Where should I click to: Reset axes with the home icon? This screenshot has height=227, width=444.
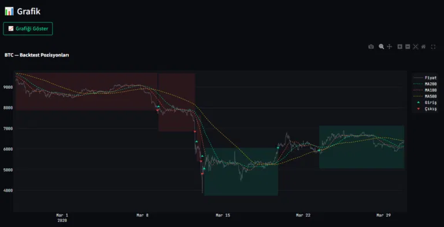(x=423, y=47)
